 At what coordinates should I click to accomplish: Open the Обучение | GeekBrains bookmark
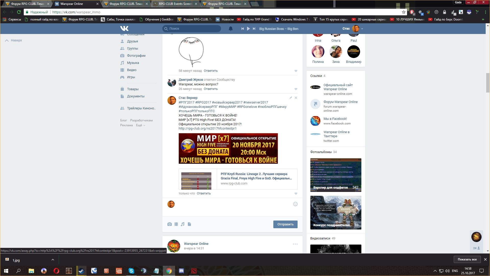pyautogui.click(x=157, y=19)
